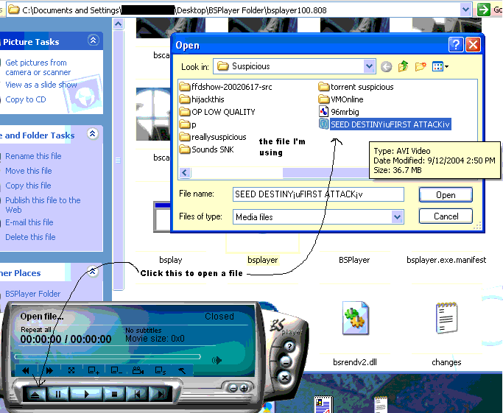Screen dimensions: 503x413
Task: Minimize BSPlayer with round minus button
Action: click(285, 361)
